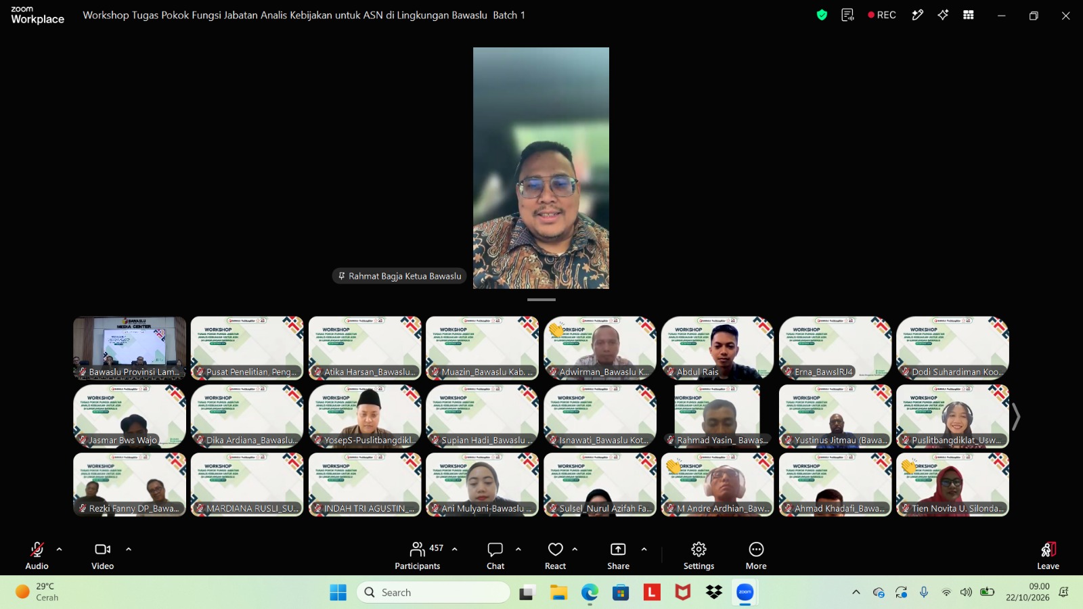The height and width of the screenshot is (609, 1083).
Task: Open the Participants panel
Action: [418, 556]
